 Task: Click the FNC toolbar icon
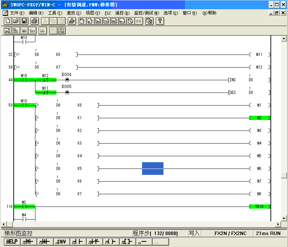click(x=114, y=21)
